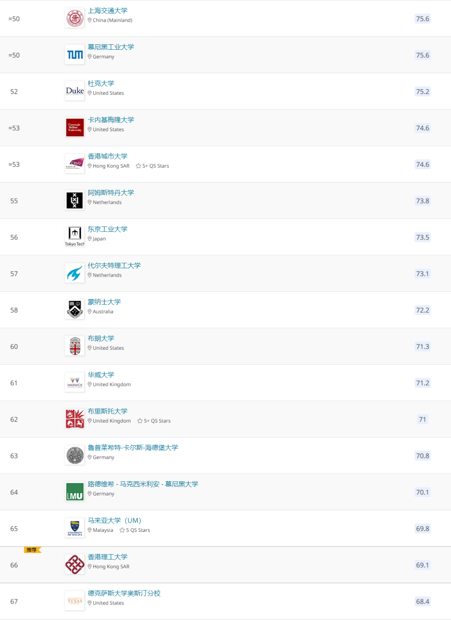
Task: Select the Warwick logo icon
Action: pyautogui.click(x=75, y=382)
